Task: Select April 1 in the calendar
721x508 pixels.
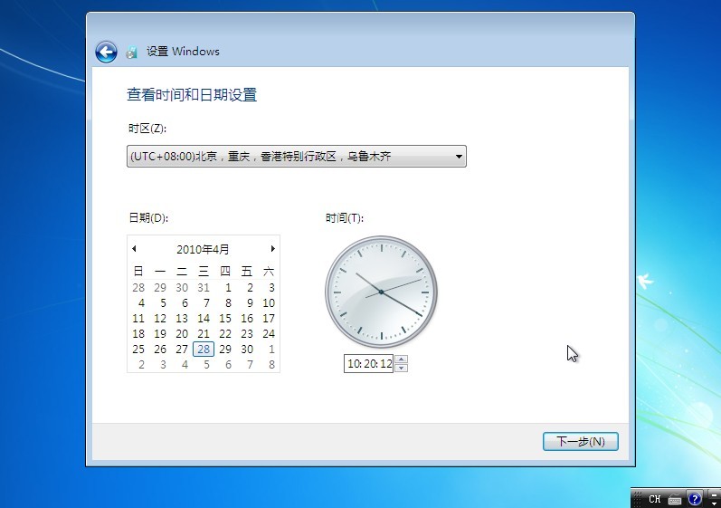Action: 228,288
